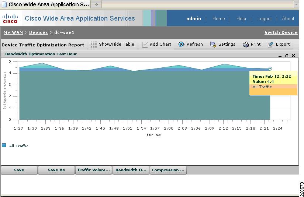Switch to the Traffic Volume tab
This screenshot has width=304, height=197.
pos(94,170)
